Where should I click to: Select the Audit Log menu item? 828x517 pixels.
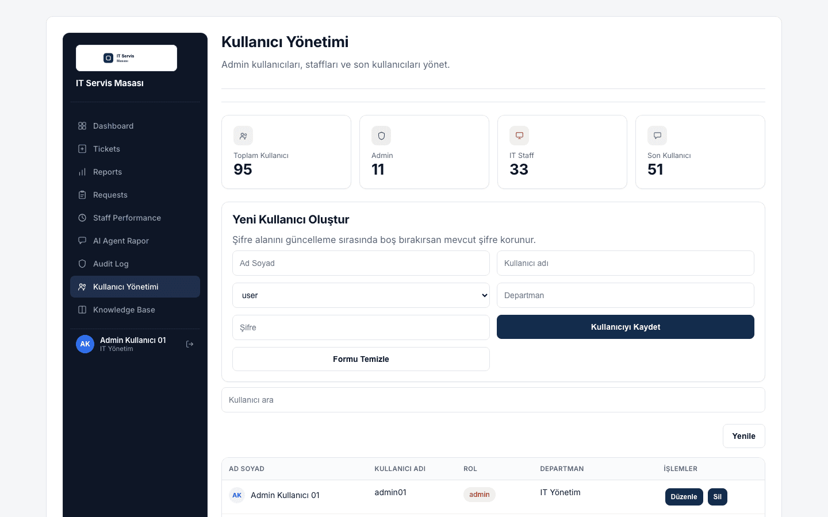(135, 264)
